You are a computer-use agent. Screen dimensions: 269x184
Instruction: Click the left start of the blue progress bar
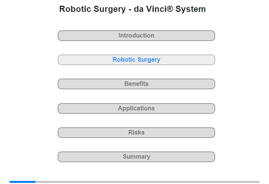10,182
